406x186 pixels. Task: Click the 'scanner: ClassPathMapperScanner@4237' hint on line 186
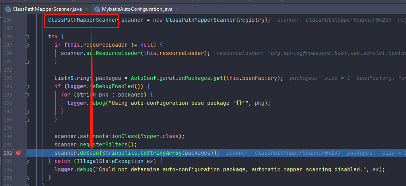[334, 20]
